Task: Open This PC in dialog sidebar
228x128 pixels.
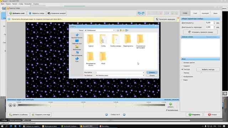Action: pyautogui.click(x=77, y=54)
